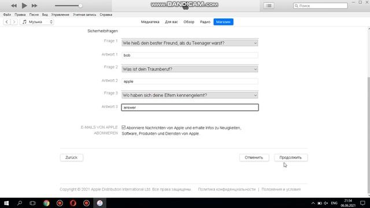The height and width of the screenshot is (208, 370).
Task: Open the Справка menu
Action: 106,14
